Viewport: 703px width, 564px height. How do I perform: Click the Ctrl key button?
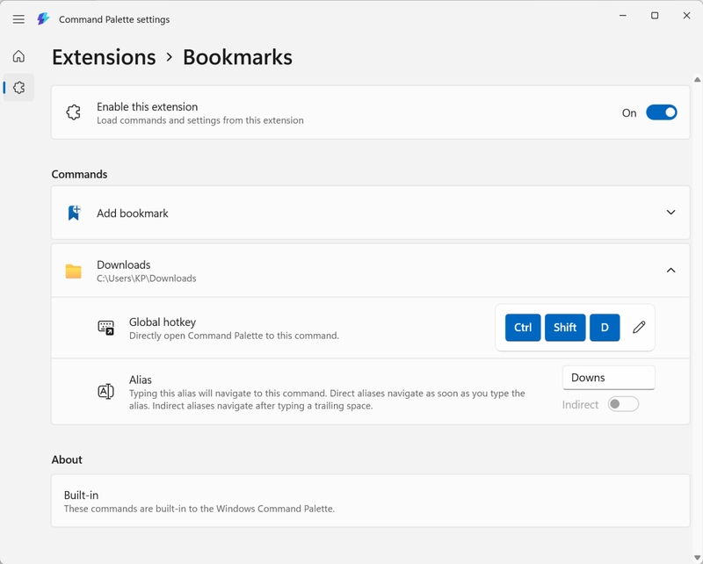pos(523,328)
